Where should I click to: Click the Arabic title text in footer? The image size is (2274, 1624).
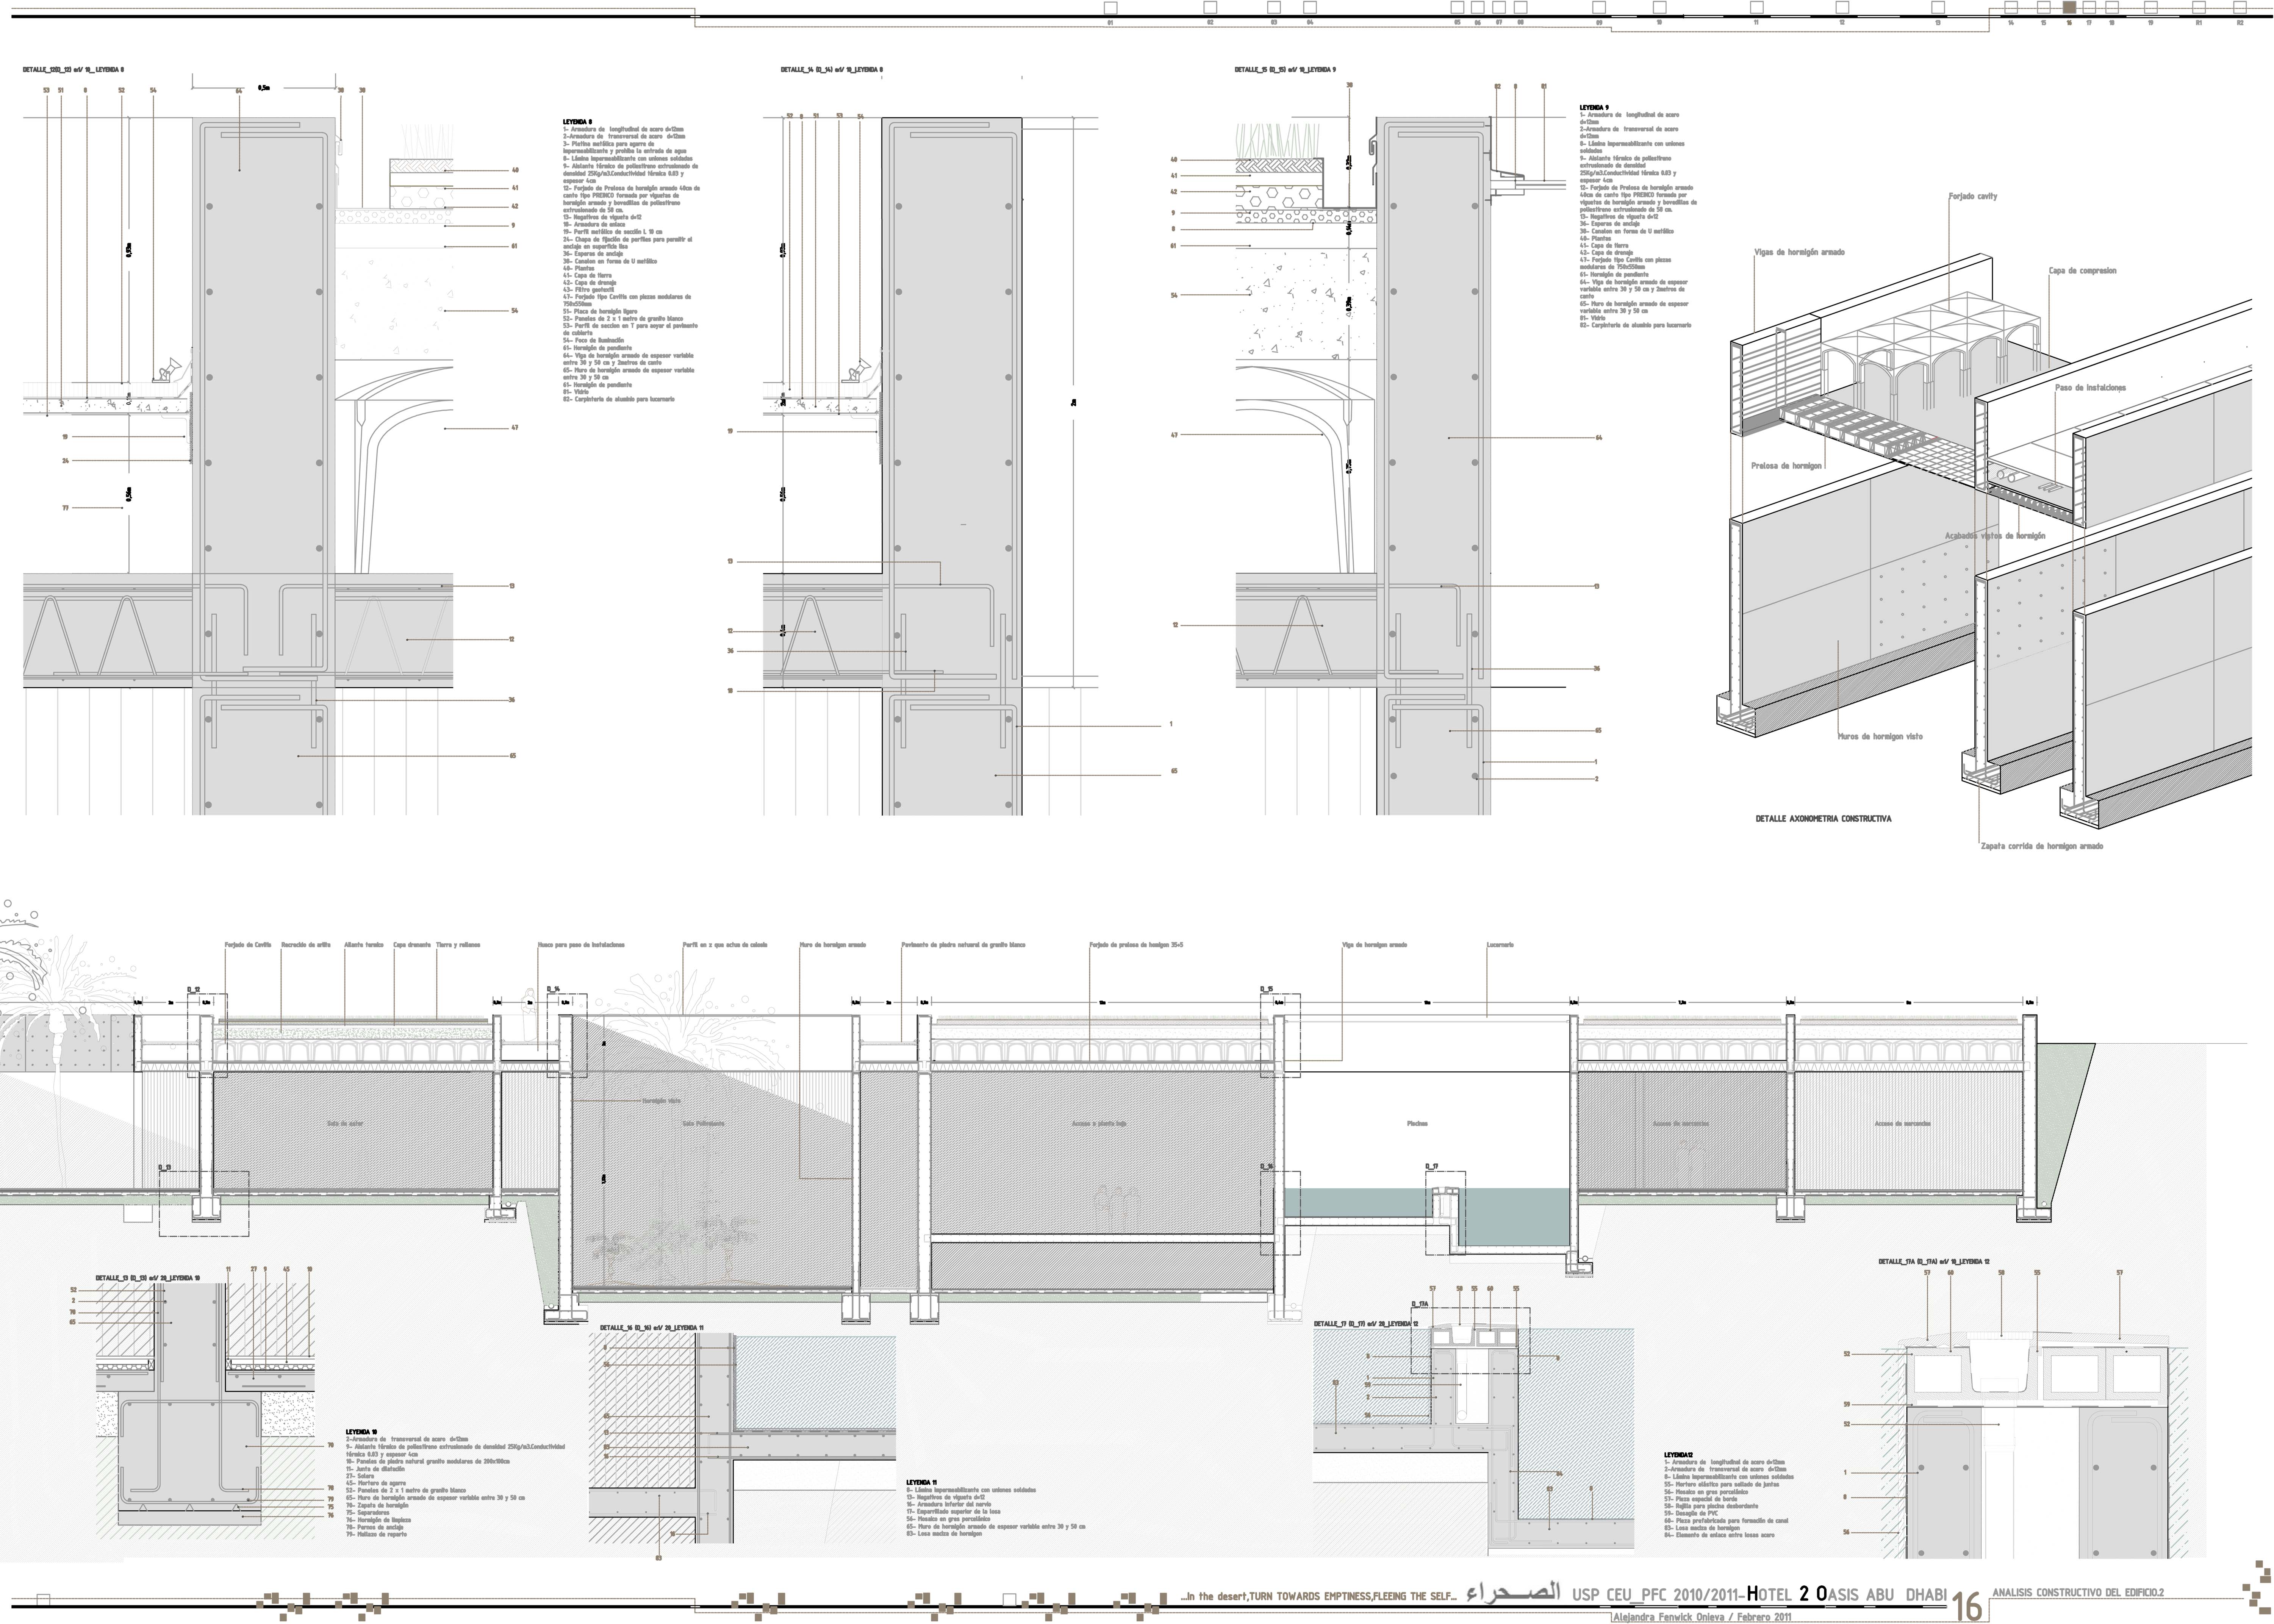[1512, 1592]
